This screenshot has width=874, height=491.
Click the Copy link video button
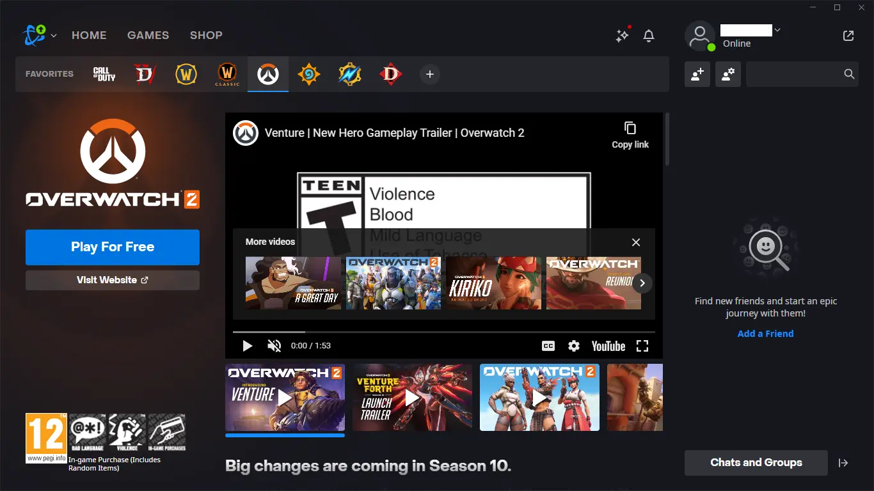[x=630, y=135]
